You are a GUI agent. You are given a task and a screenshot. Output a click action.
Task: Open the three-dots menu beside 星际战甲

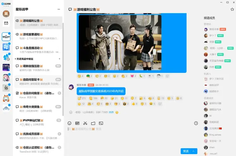click(59, 9)
